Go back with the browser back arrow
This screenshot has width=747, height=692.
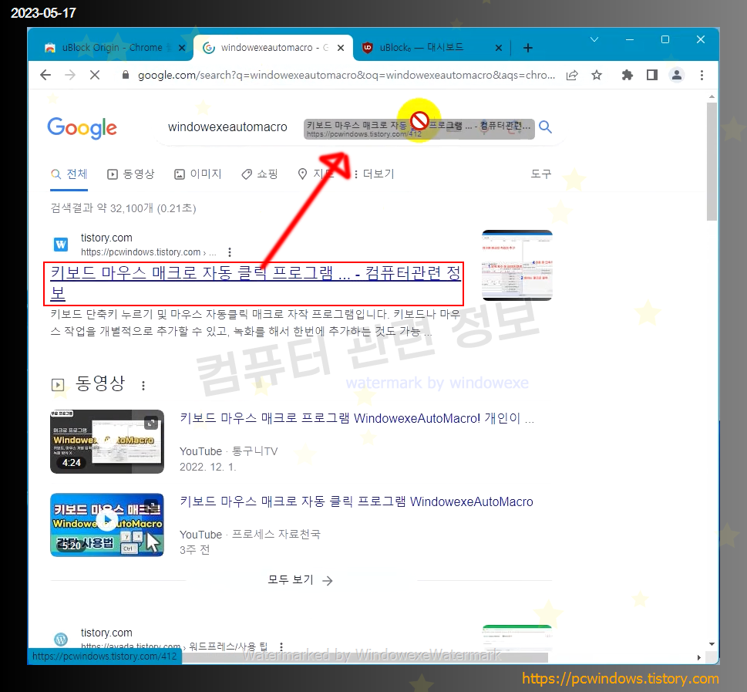(x=45, y=75)
